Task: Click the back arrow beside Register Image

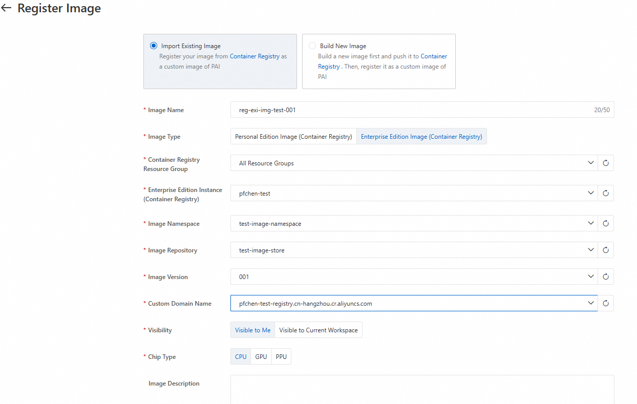Action: 6,8
